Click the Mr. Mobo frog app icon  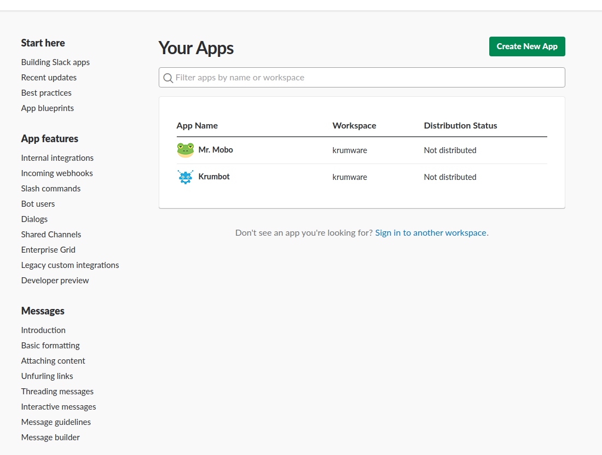point(186,150)
